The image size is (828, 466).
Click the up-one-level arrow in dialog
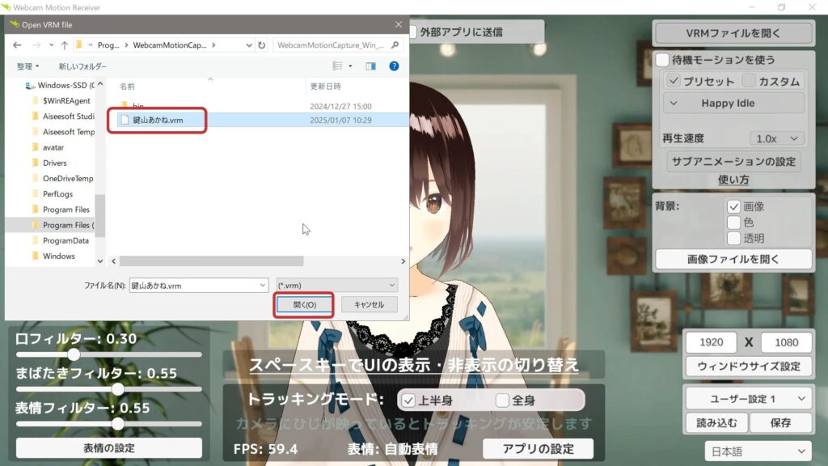point(63,44)
